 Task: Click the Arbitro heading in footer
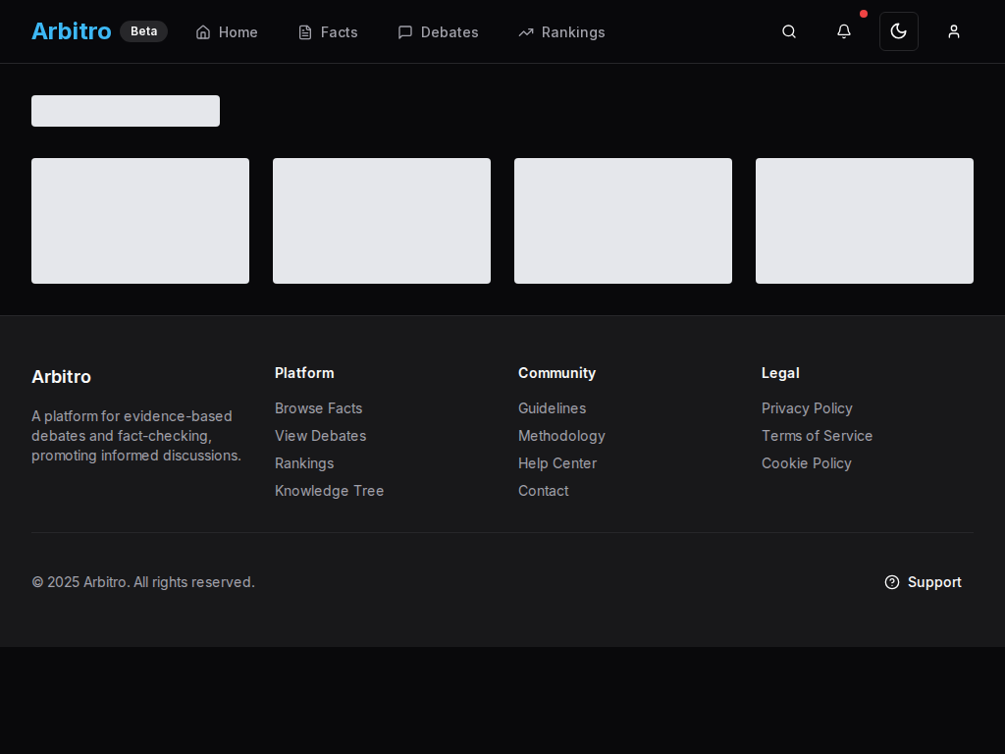62,377
